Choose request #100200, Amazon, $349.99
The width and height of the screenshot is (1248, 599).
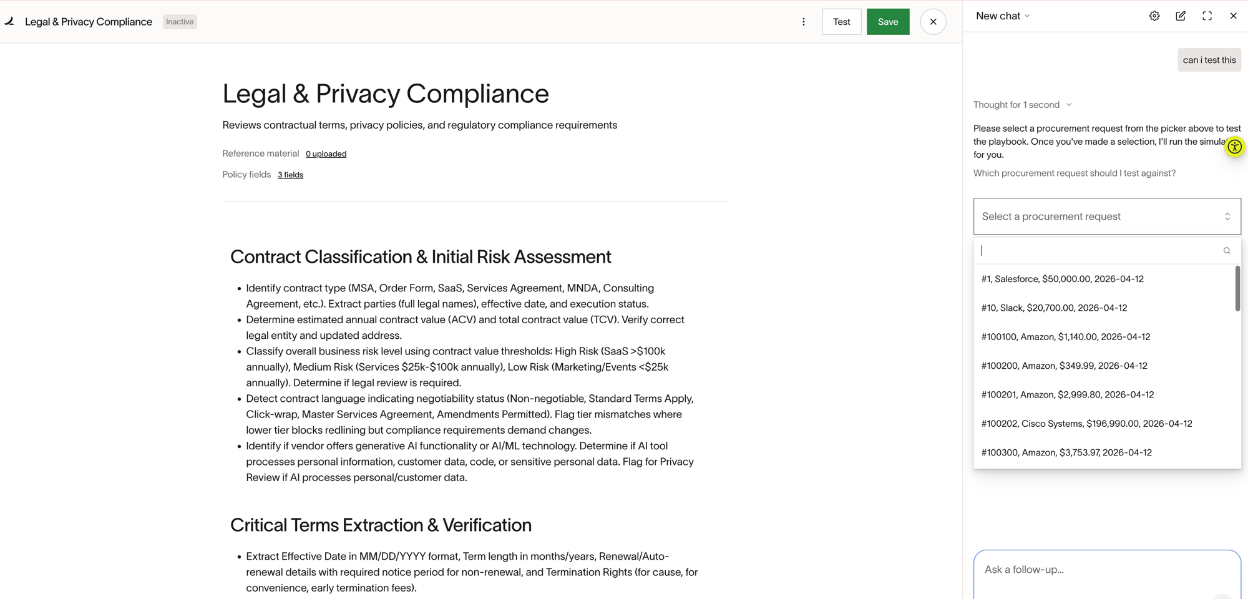pyautogui.click(x=1104, y=366)
